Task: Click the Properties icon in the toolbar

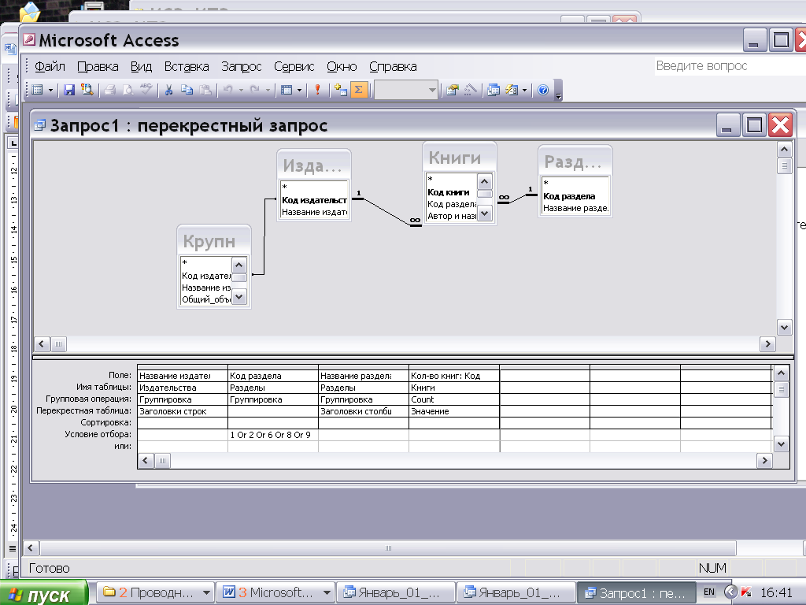Action: coord(453,90)
